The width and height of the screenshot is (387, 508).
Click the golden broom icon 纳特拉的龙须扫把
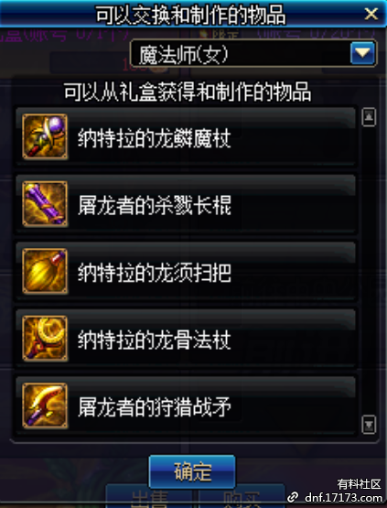tap(45, 271)
